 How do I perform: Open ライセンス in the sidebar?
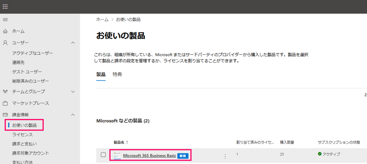(x=22, y=134)
